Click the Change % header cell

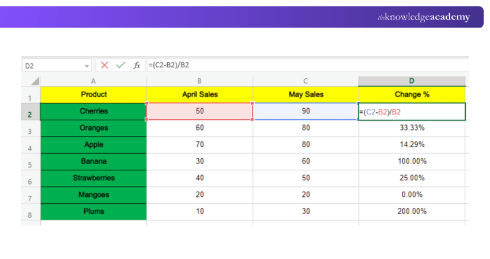pos(412,94)
